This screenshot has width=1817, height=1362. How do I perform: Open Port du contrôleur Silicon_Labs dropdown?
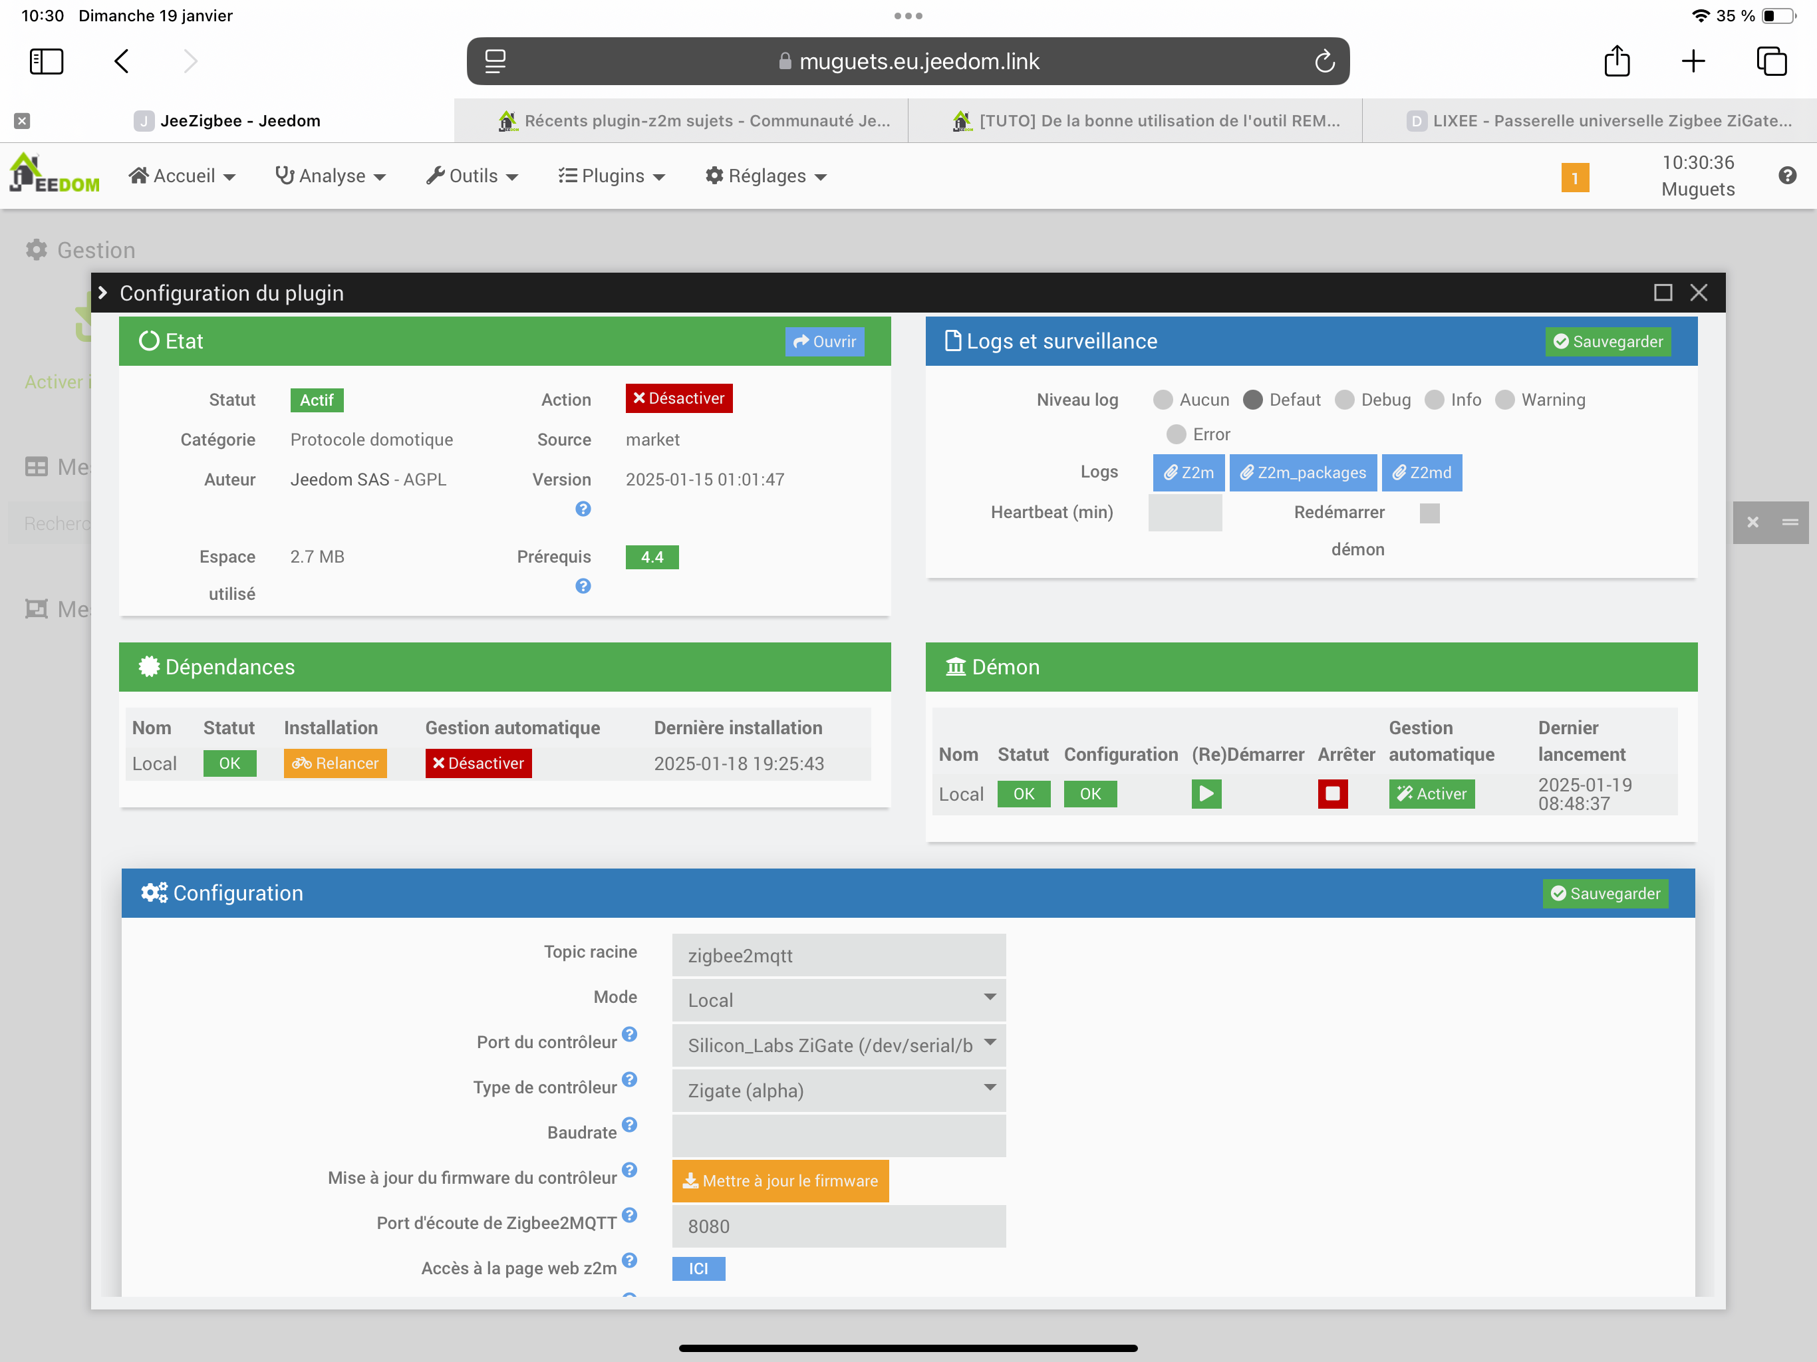click(838, 1045)
